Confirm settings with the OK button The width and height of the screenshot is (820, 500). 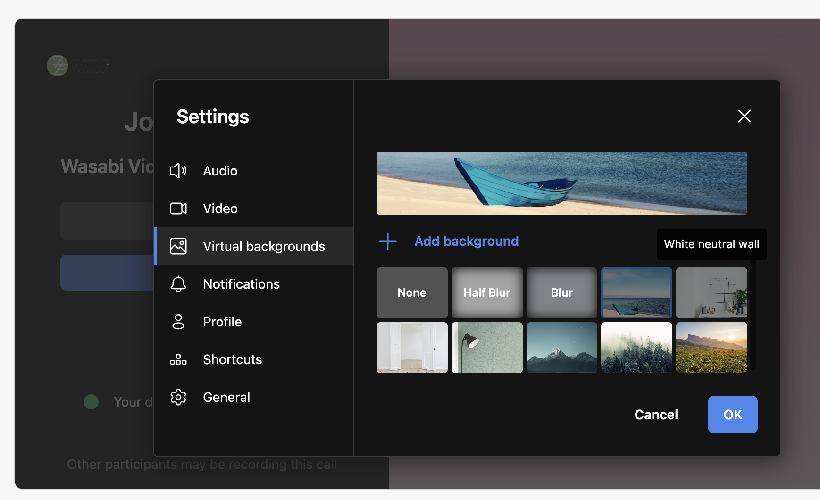[733, 415]
